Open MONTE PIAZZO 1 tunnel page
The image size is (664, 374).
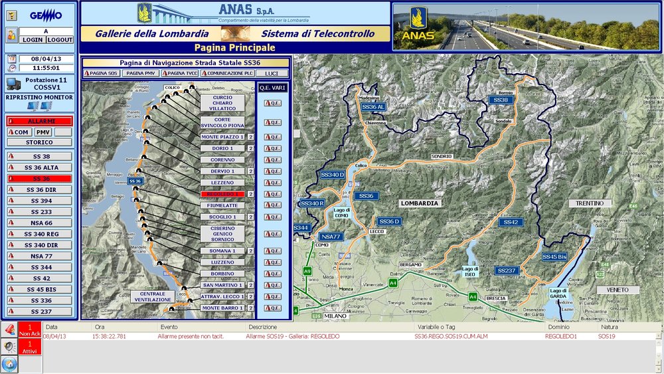[222, 137]
